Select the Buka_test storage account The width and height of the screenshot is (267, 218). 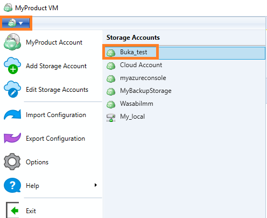coord(185,53)
